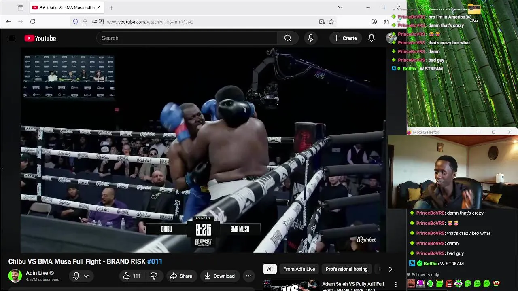List all tabs with dropdown chevron
This screenshot has width=518, height=291.
340,8
